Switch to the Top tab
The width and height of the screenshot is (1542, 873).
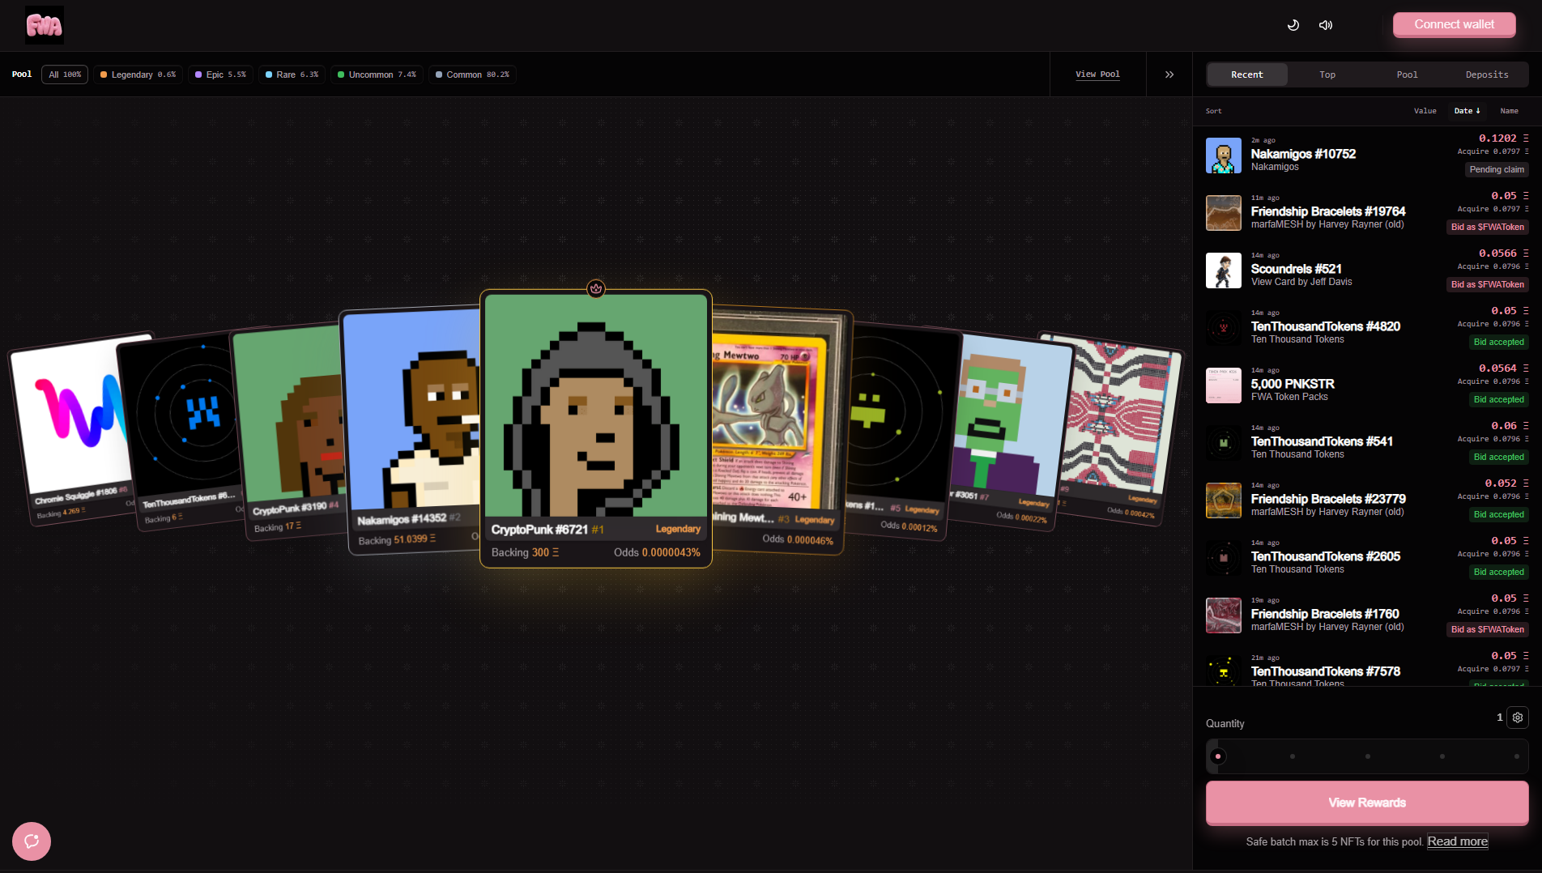(x=1327, y=75)
